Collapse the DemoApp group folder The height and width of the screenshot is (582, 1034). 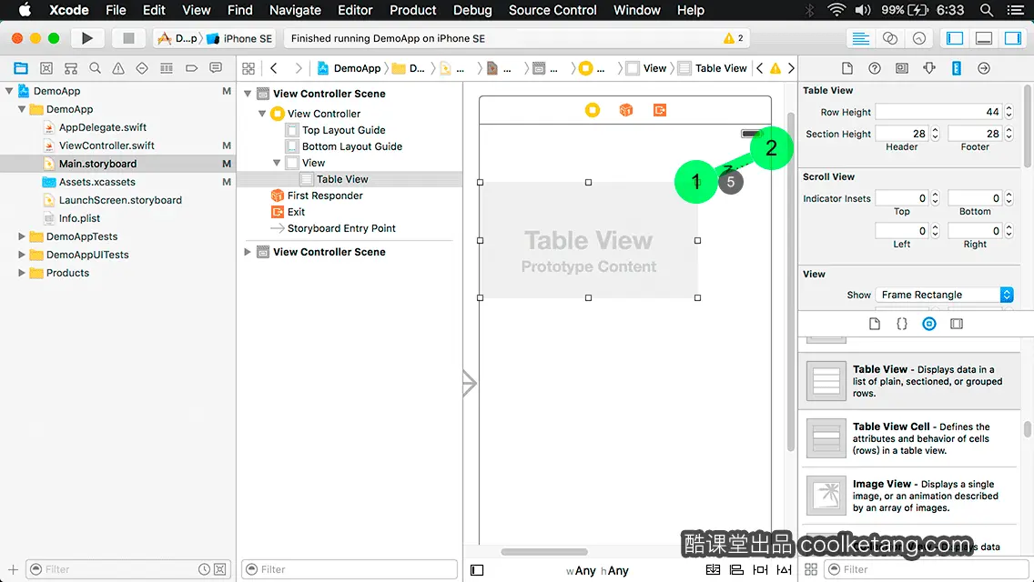tap(22, 109)
